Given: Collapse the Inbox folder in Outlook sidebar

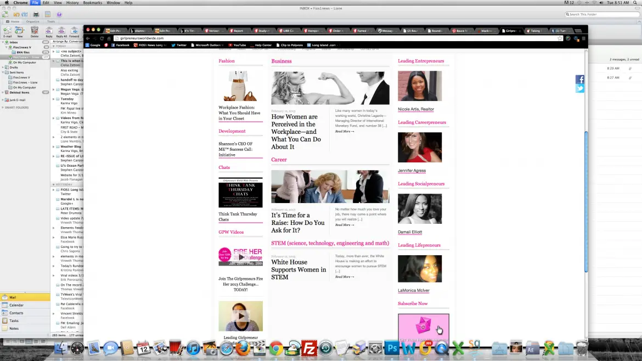Looking at the screenshot, I should [3, 42].
